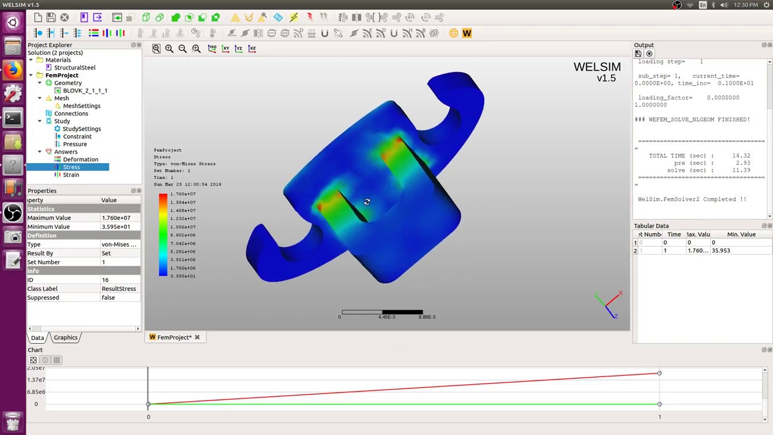Click the strain result icon in toolbar
The image size is (773, 435).
point(120,33)
